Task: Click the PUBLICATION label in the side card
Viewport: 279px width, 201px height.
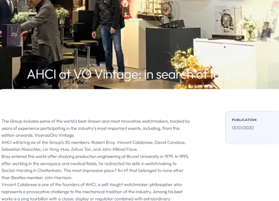Action: 244,120
